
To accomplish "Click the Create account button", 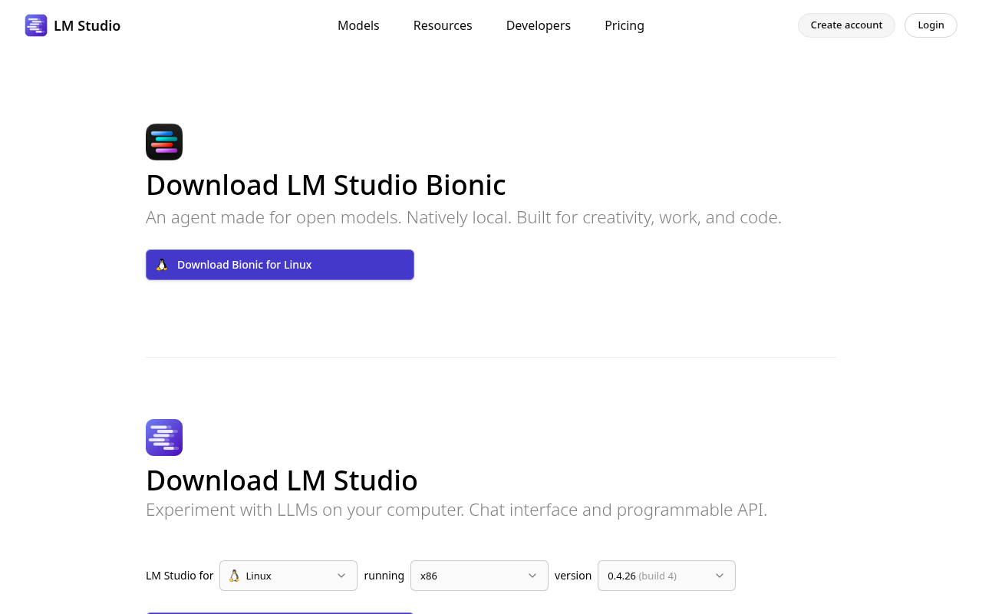I will click(x=846, y=25).
